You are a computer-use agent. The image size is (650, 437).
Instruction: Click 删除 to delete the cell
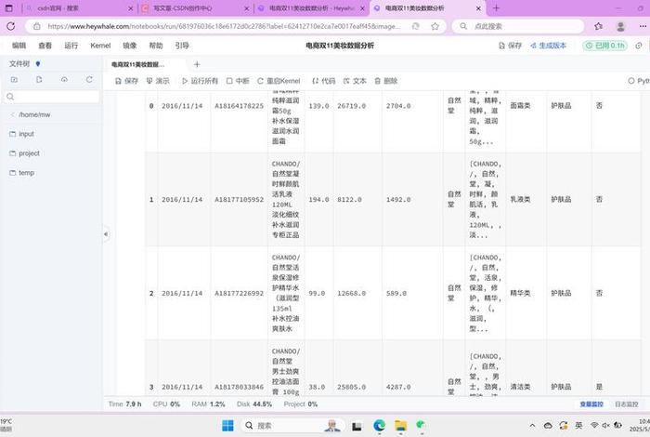(386, 81)
